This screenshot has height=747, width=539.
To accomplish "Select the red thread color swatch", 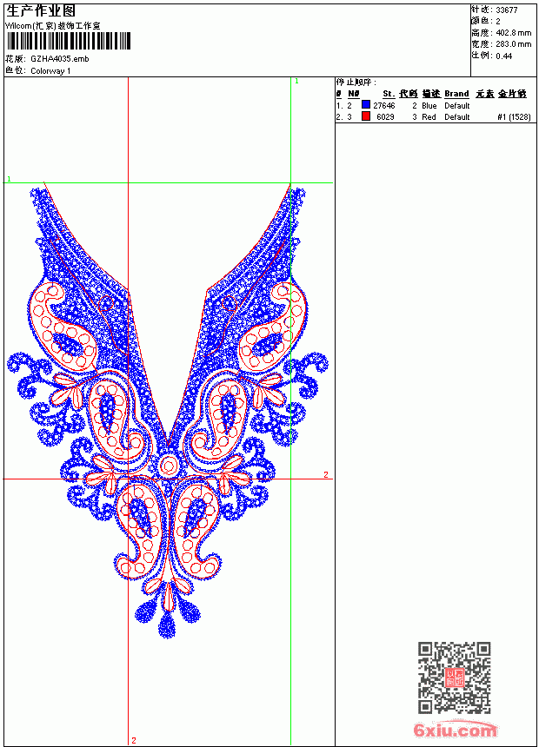I will coord(366,116).
